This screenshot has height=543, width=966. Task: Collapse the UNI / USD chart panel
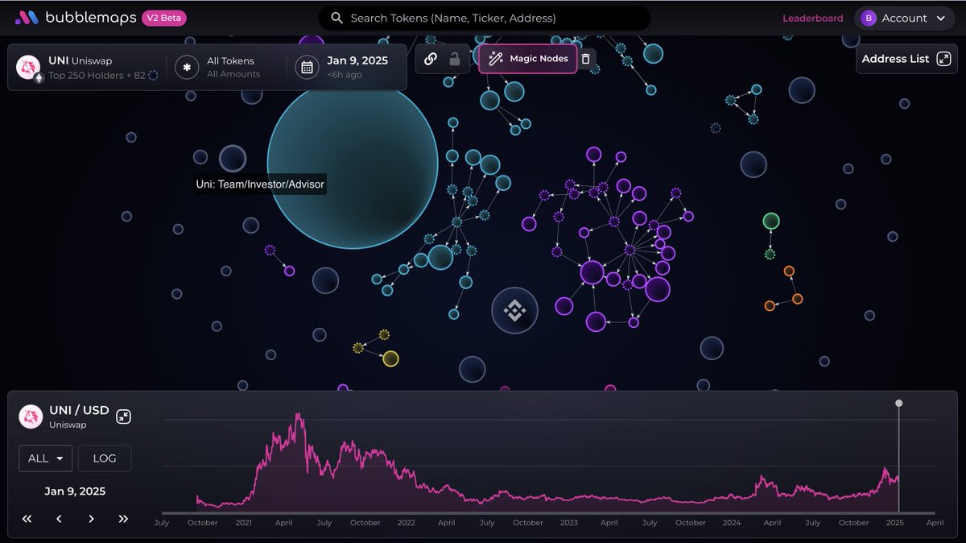click(123, 417)
